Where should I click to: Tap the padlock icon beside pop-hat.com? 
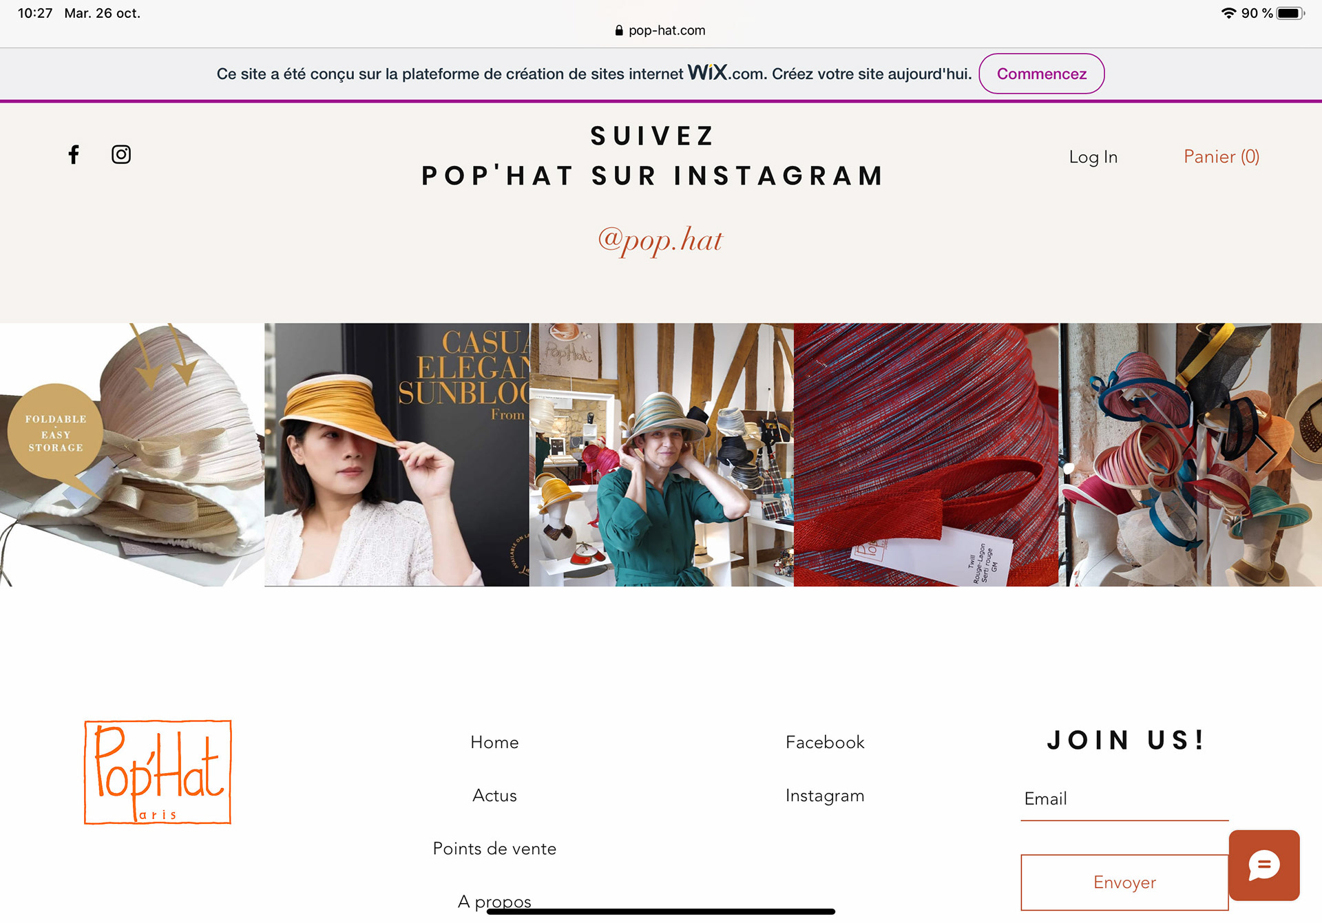[x=619, y=30]
